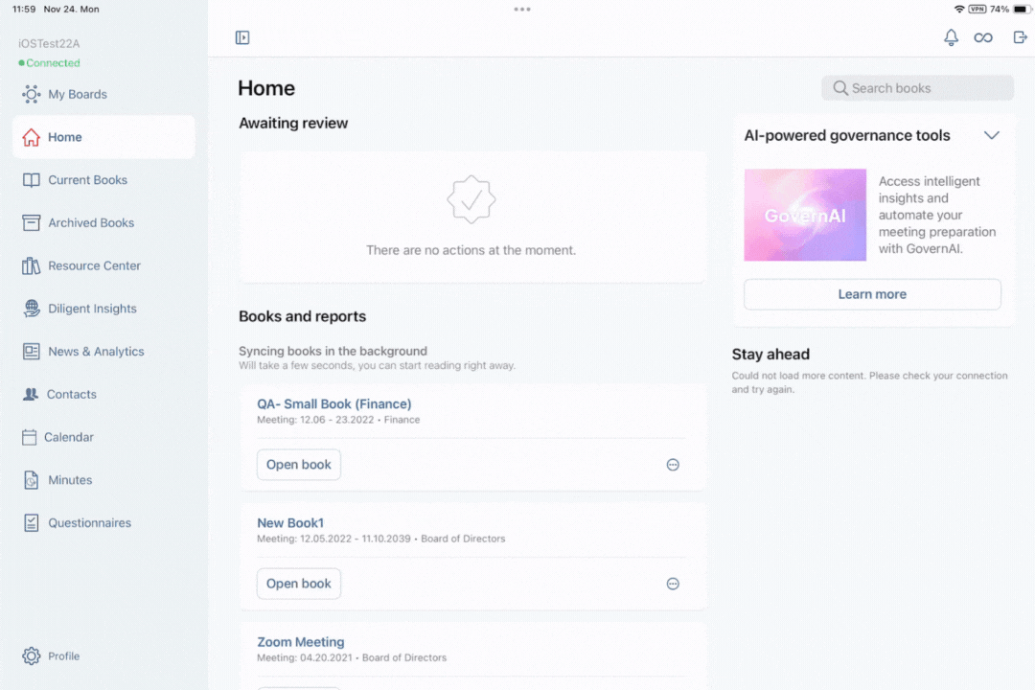1035x690 pixels.
Task: Open the QA- Small Book (Finance) title link
Action: point(334,404)
